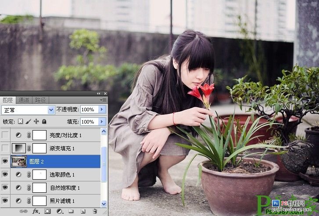
Task: Click mask thumbnail of 亮度/对比度 1
Action: click(39, 135)
